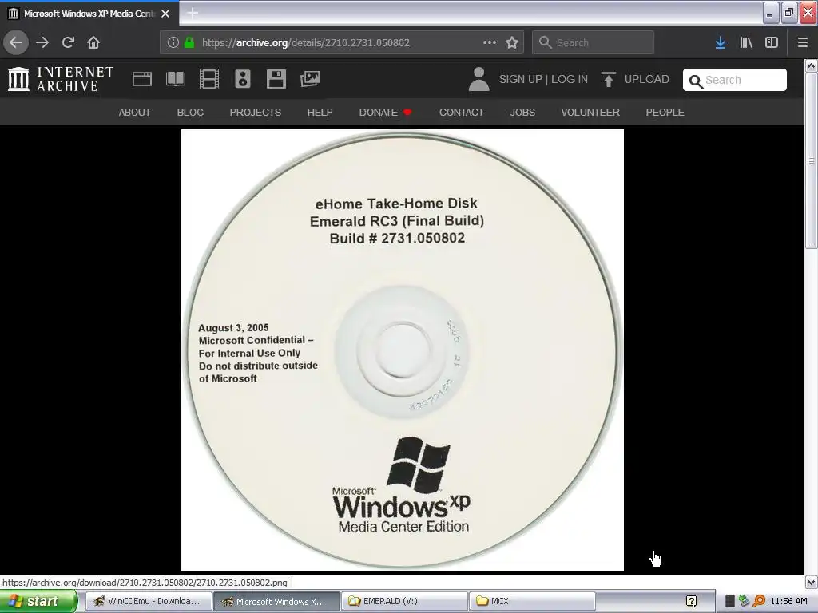Click the browser Search field

click(x=594, y=42)
